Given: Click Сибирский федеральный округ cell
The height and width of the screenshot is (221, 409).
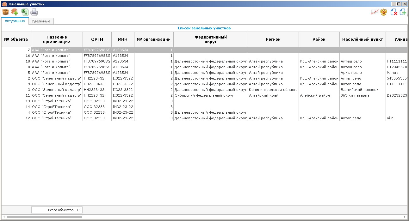Looking at the screenshot, I should 211,95.
